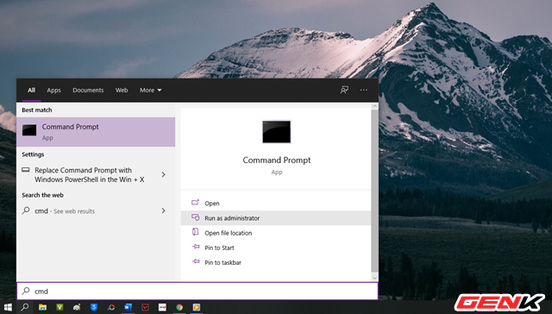Open Microsoft Word from the taskbar
The image size is (552, 314).
coord(128,307)
